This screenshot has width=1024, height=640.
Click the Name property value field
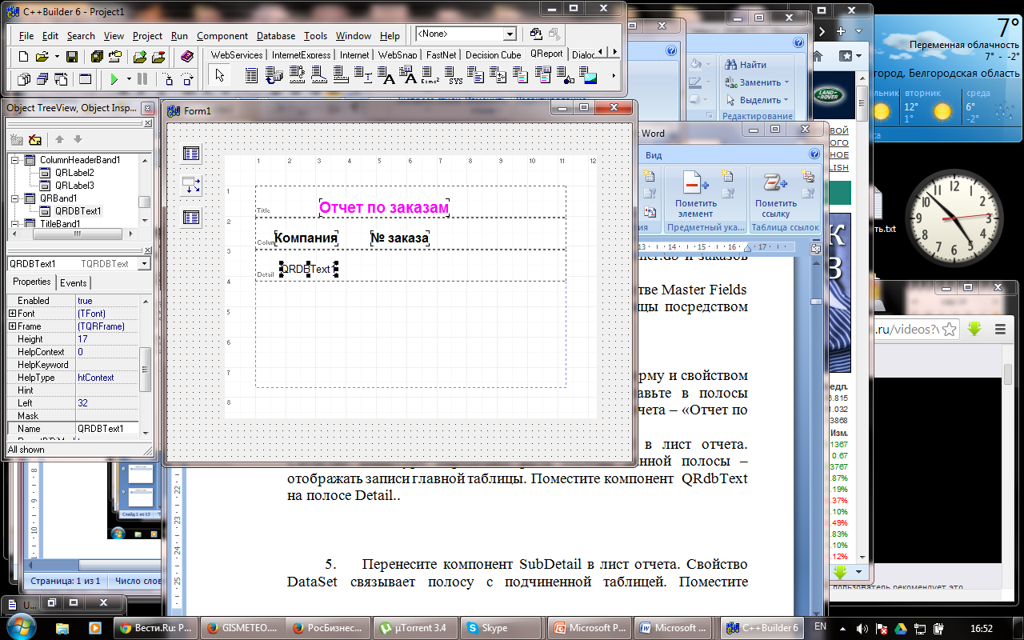(x=107, y=429)
